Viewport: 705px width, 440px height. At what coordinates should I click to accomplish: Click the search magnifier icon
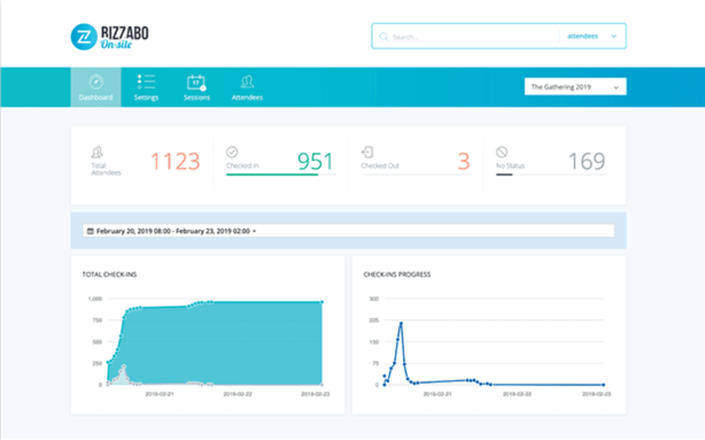[384, 37]
